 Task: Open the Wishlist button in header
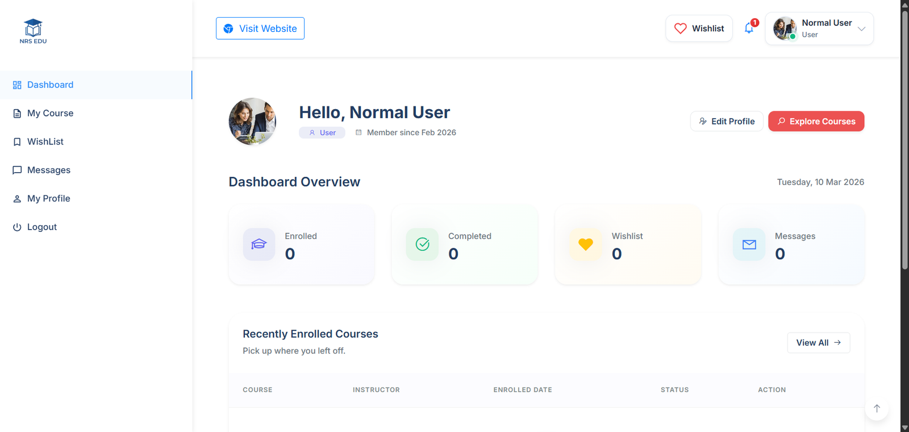click(699, 28)
